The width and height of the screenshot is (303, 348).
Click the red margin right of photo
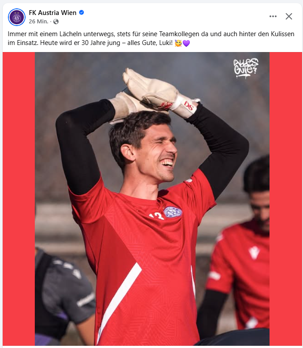click(286, 199)
